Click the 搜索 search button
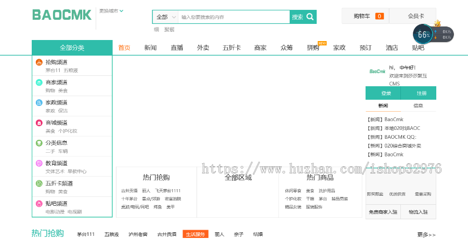 tap(303, 17)
